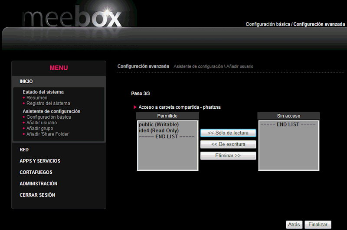Expand the RED menu section
The image size is (347, 230).
(x=24, y=149)
